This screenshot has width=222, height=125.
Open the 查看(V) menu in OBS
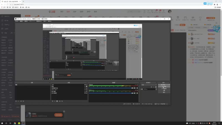pyautogui.click(x=26, y=21)
